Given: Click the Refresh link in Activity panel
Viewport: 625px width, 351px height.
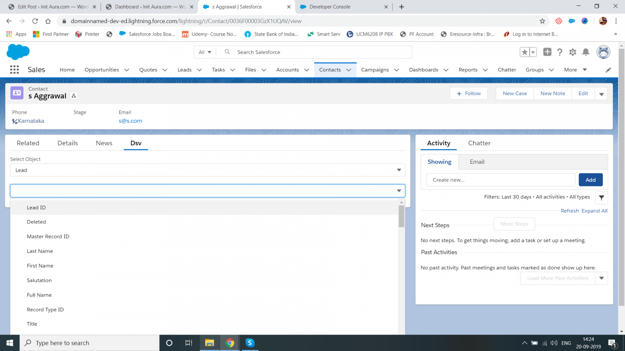Looking at the screenshot, I should pos(570,211).
